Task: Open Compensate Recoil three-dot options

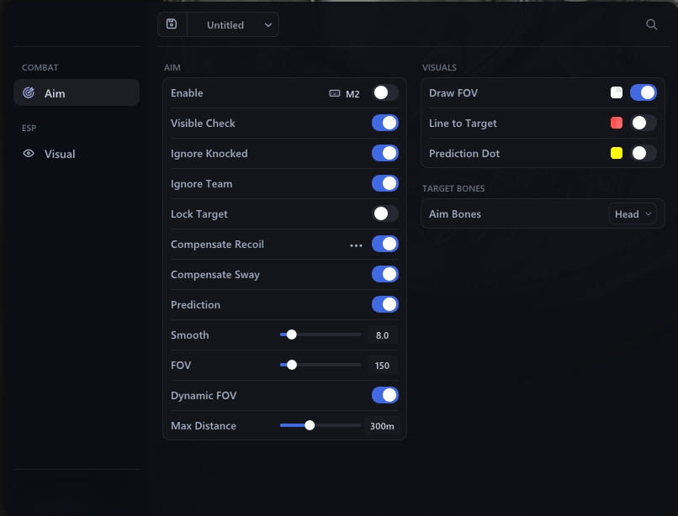Action: pos(356,245)
